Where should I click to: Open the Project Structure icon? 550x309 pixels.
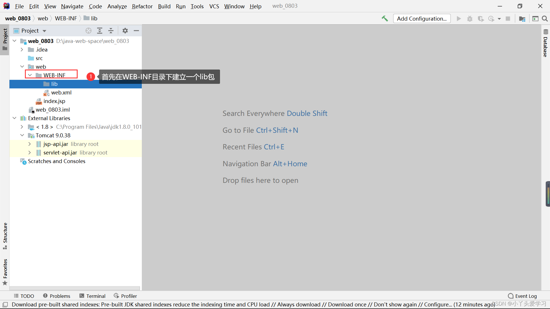[522, 19]
